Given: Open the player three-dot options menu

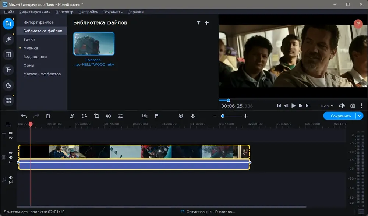Looking at the screenshot, I should click(361, 106).
